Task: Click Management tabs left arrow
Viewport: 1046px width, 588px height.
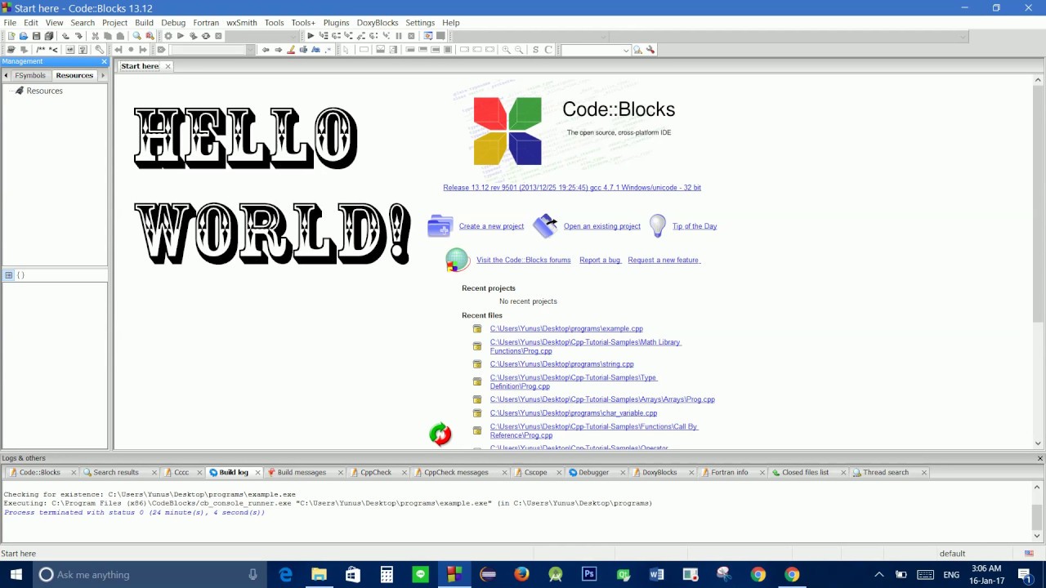Action: [6, 75]
